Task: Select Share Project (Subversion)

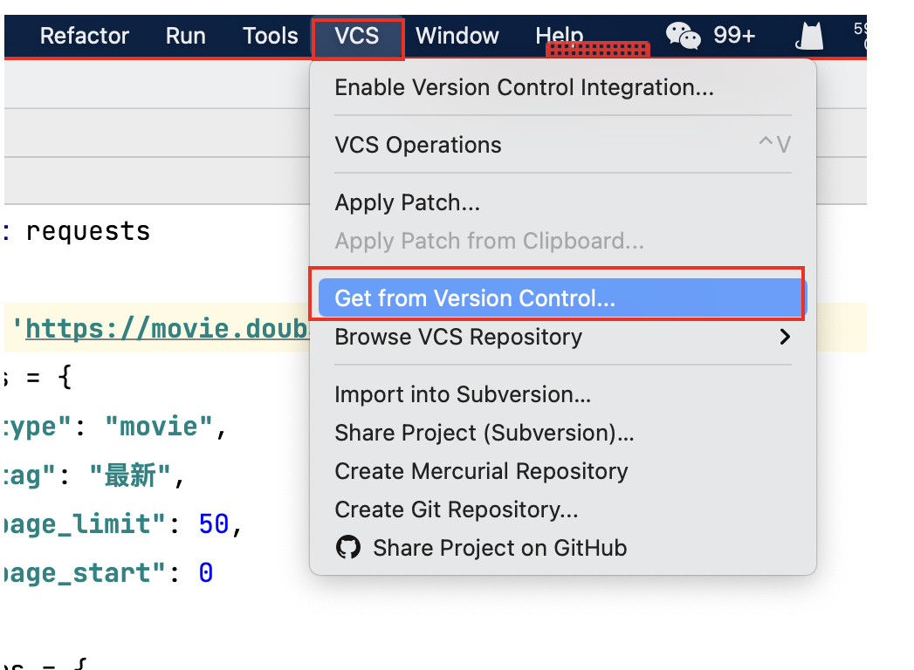Action: (x=484, y=433)
